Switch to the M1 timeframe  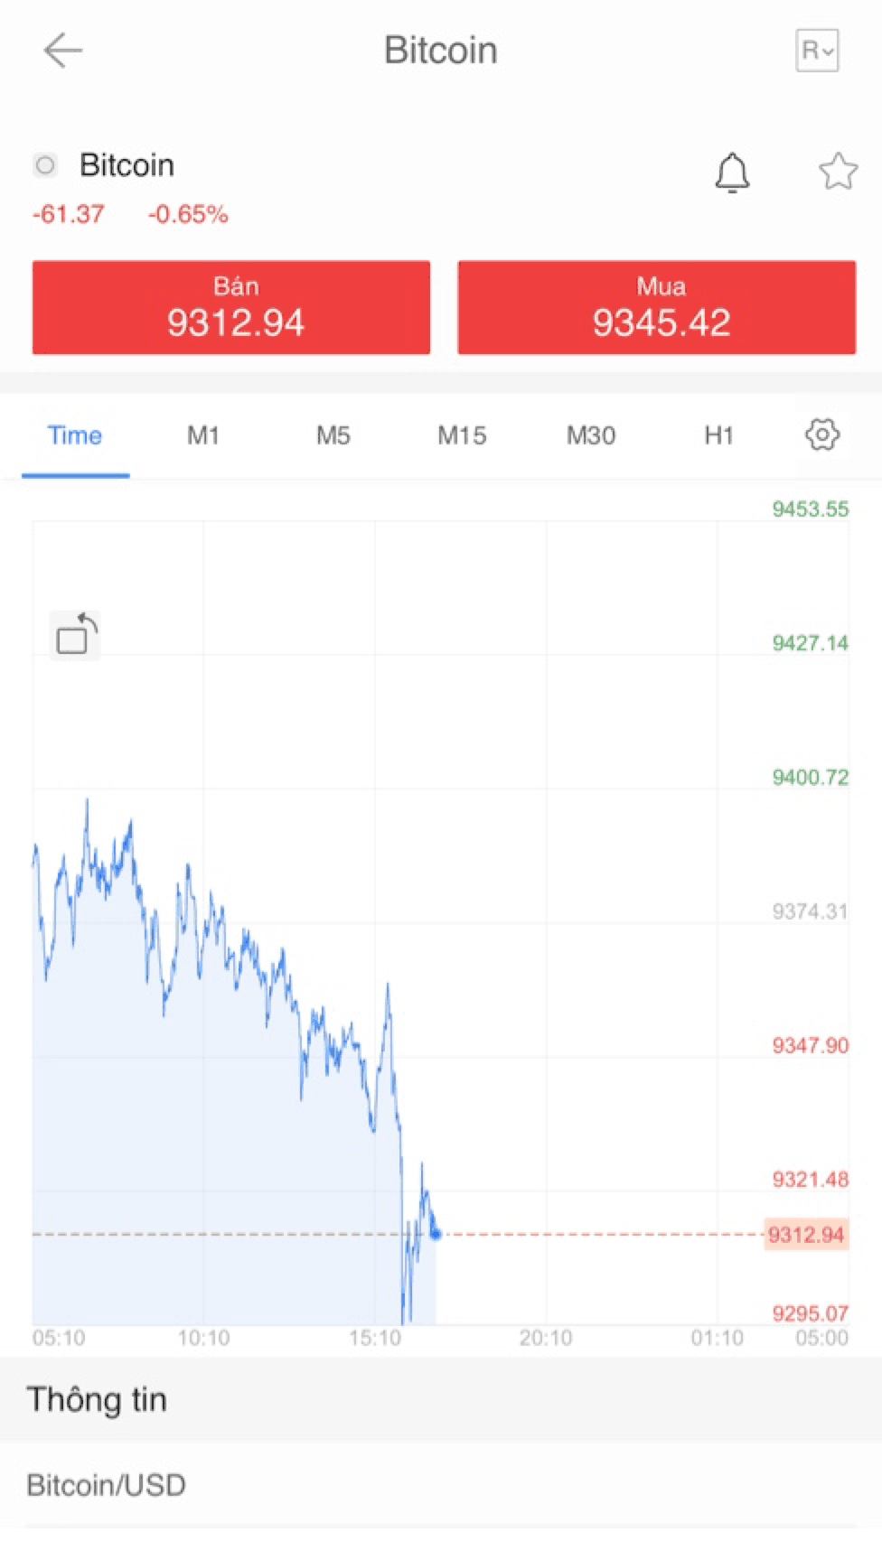click(x=203, y=435)
